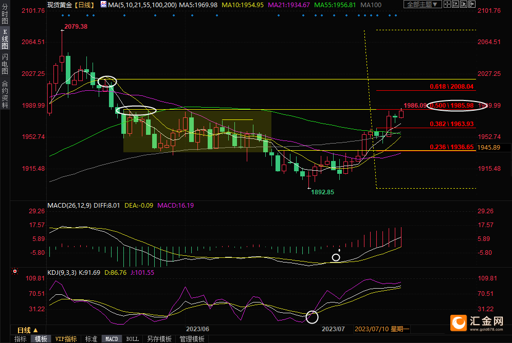Click the MA100 label

(x=371, y=5)
